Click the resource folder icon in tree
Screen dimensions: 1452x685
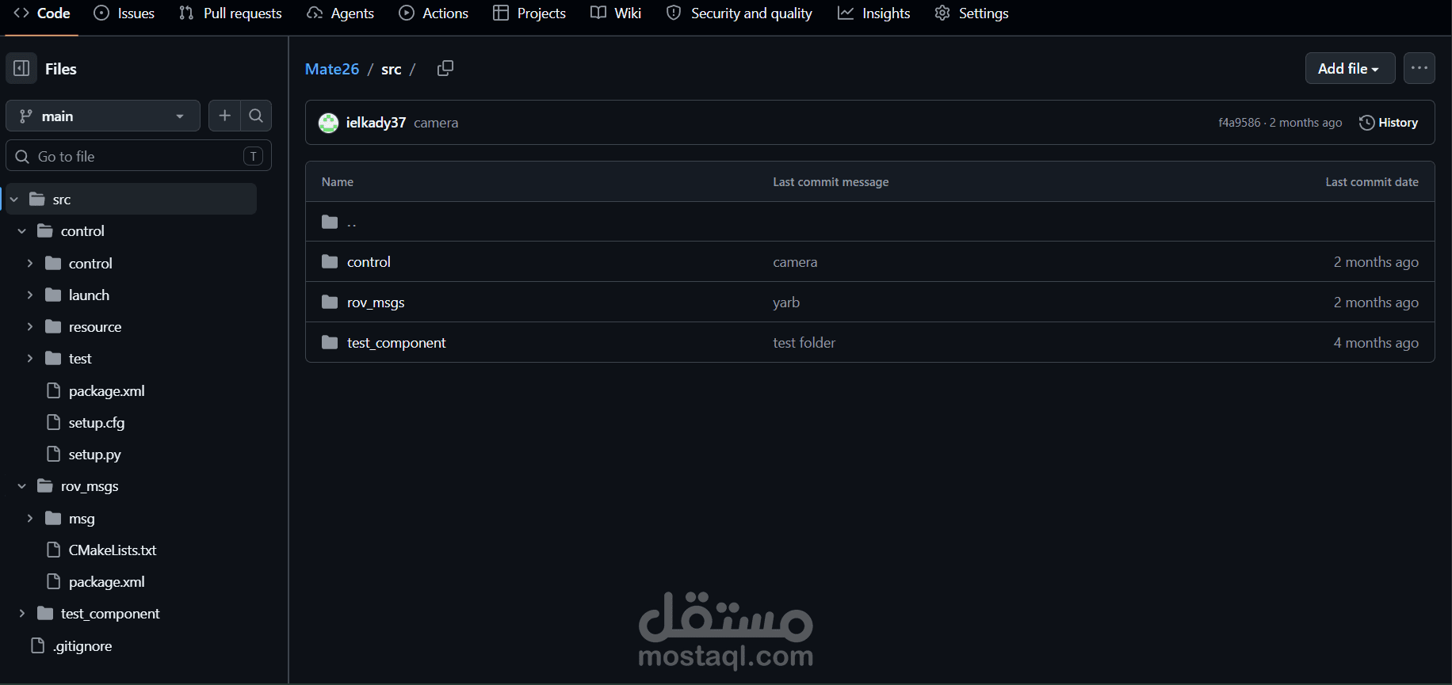(x=53, y=326)
